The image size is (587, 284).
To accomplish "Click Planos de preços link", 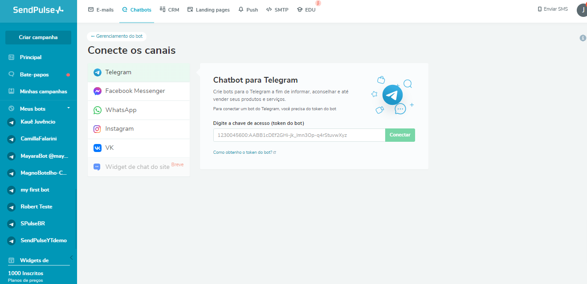I will click(x=25, y=280).
